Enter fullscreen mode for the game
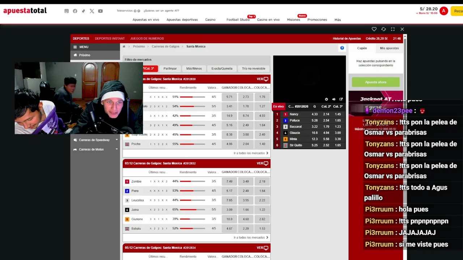 click(x=393, y=29)
